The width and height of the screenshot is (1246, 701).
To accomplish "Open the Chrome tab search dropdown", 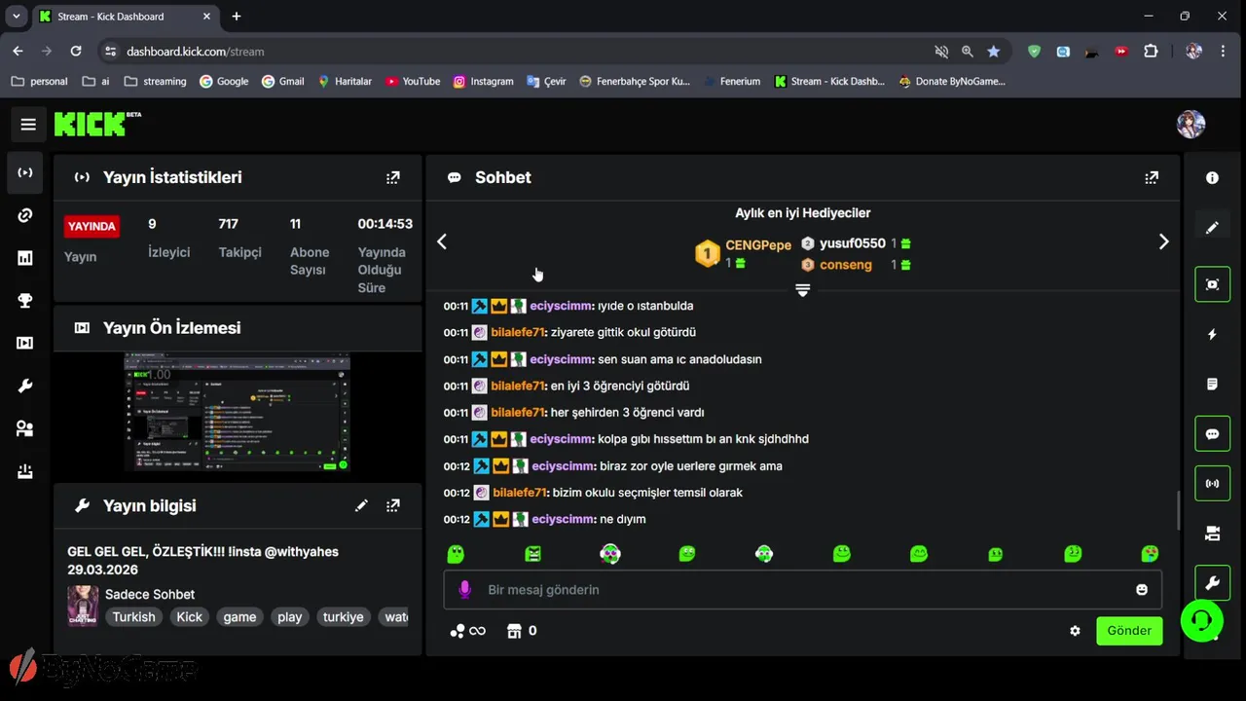I will 17,17.
